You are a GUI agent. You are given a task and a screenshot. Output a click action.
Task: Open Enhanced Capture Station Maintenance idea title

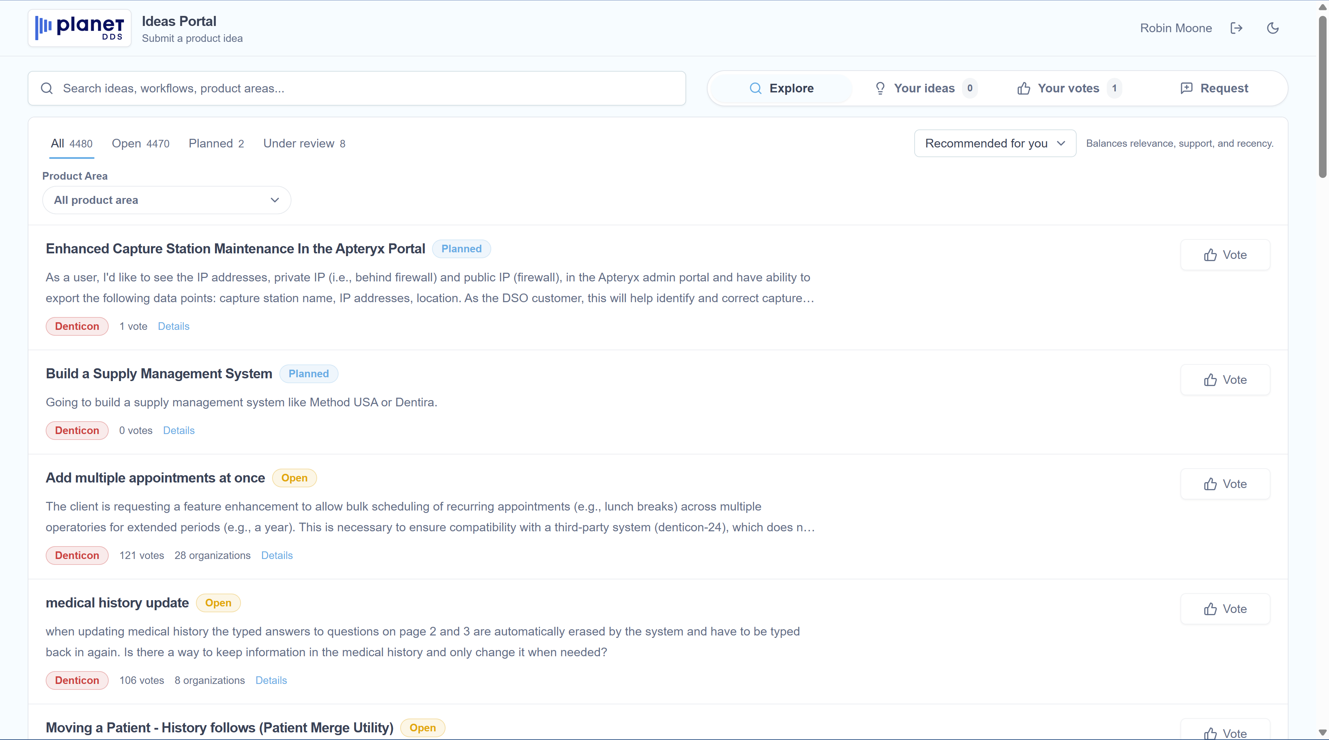pos(235,249)
